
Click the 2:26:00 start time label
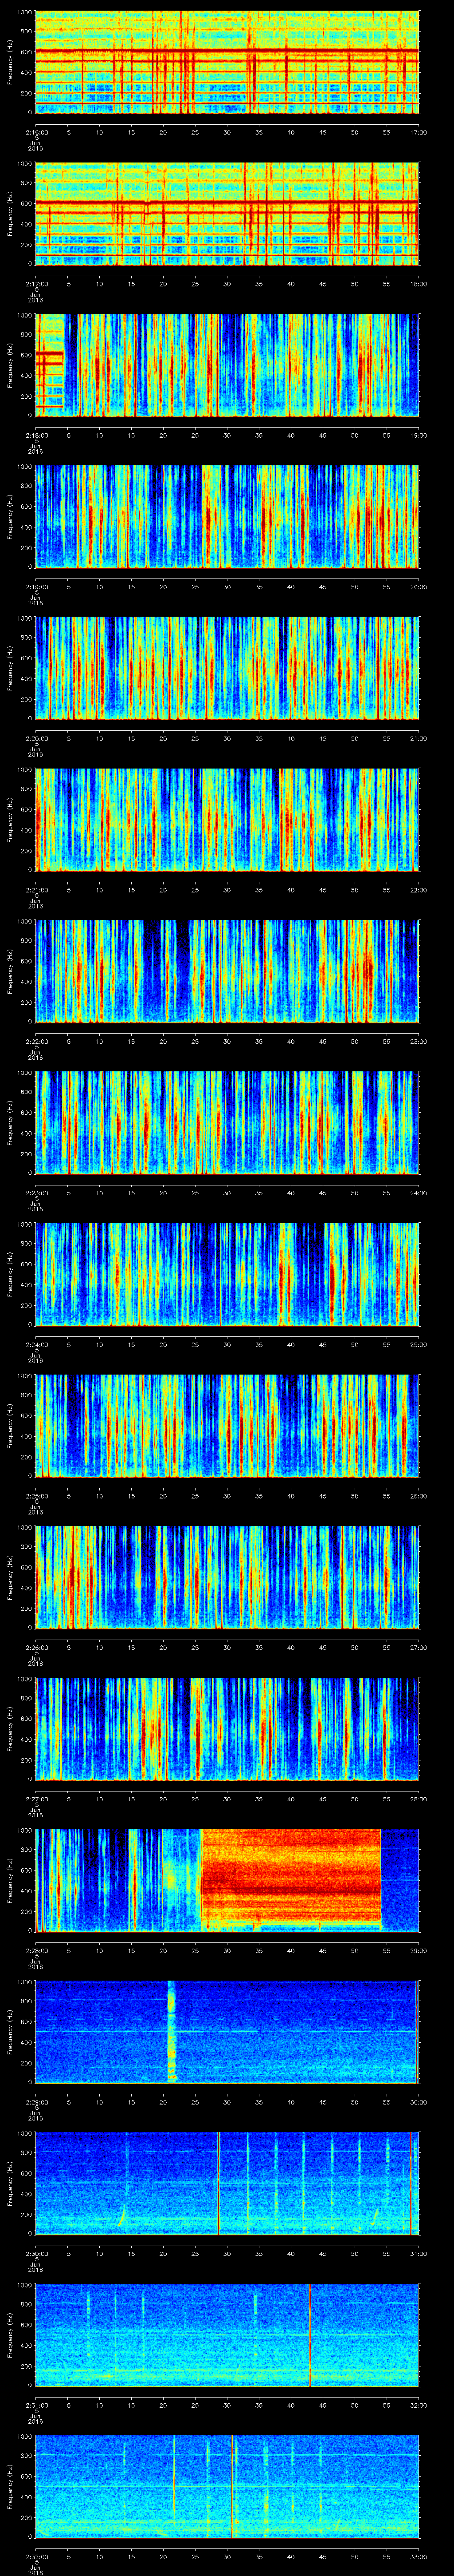(36, 1648)
